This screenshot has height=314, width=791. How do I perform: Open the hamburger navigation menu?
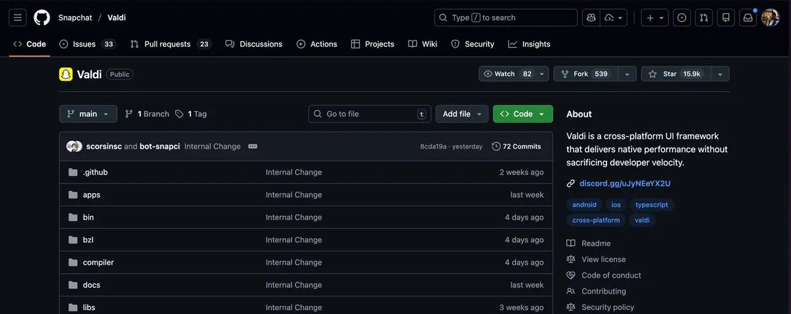click(x=18, y=18)
